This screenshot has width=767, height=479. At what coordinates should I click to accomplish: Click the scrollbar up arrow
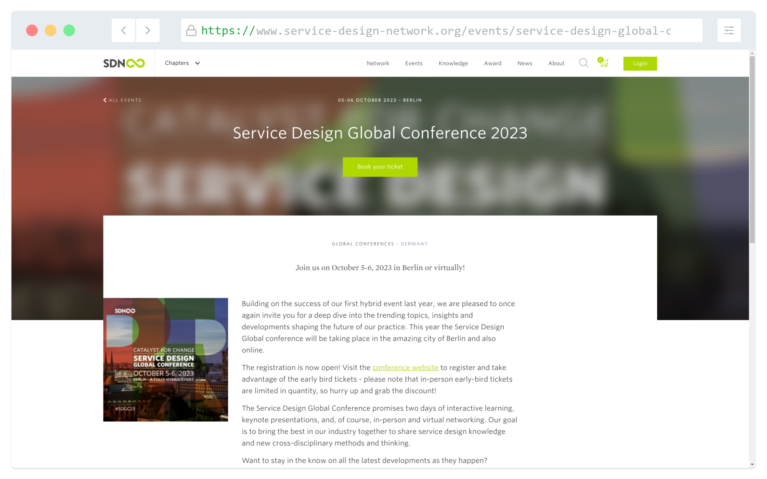click(753, 53)
